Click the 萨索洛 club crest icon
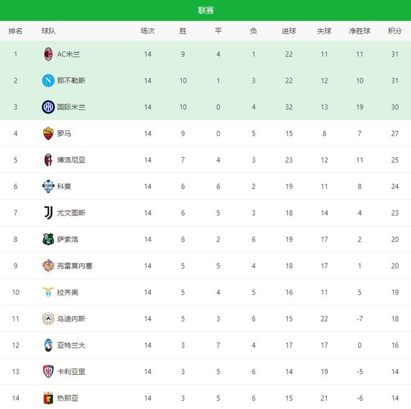This screenshot has width=411, height=409. (48, 239)
